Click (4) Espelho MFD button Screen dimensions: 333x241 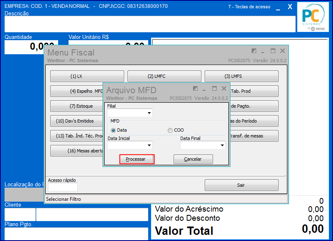tap(77, 91)
